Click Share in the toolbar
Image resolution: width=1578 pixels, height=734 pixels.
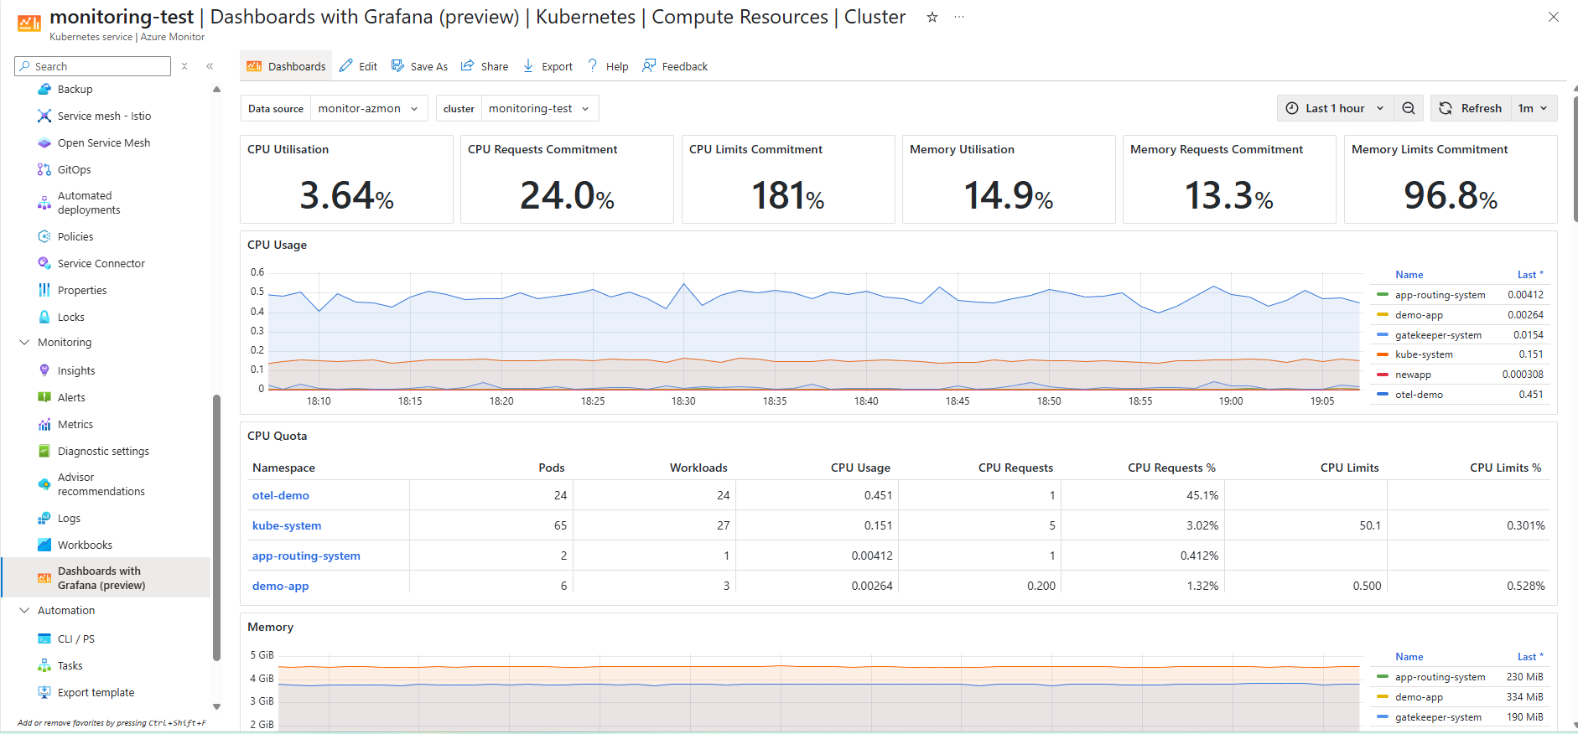tap(485, 66)
